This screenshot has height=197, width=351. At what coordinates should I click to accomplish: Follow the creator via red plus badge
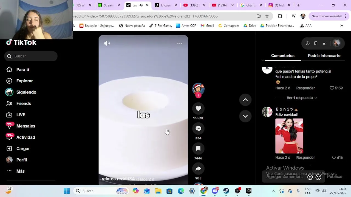(198, 95)
